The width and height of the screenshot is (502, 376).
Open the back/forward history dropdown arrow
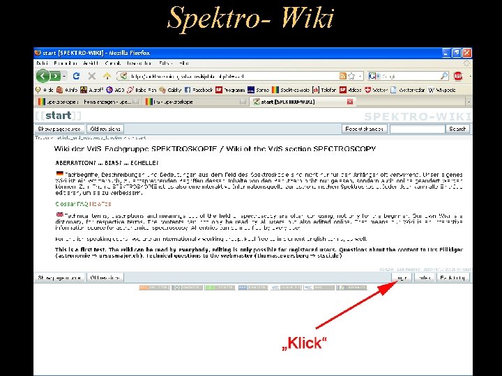[x=64, y=76]
